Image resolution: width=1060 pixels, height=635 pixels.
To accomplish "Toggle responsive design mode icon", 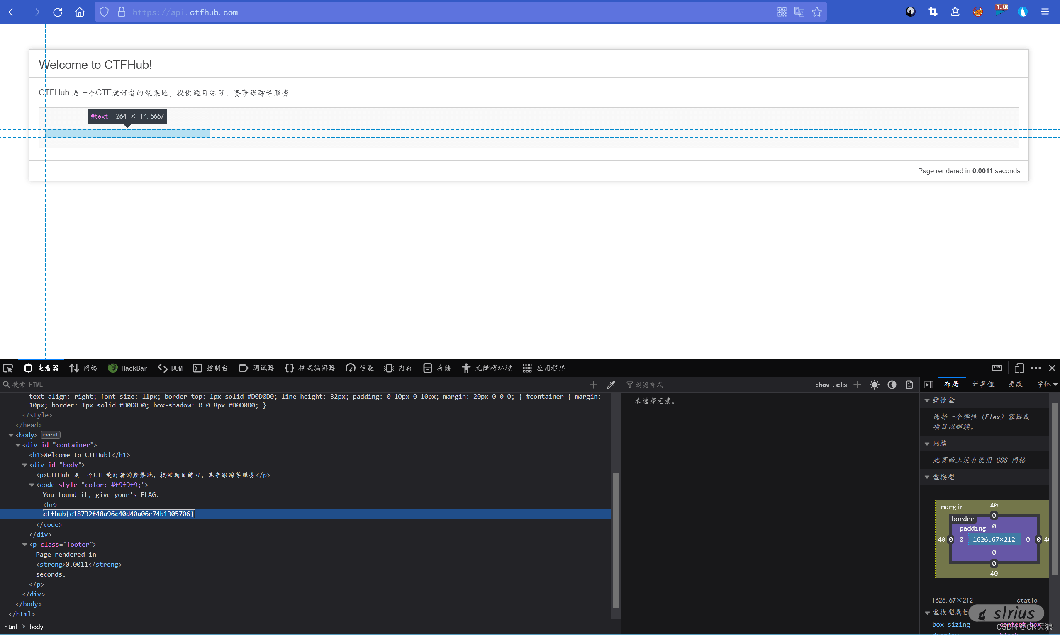I will [x=1019, y=368].
